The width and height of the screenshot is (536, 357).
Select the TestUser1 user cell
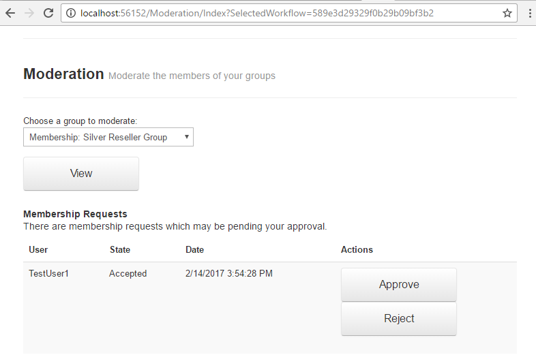pos(49,274)
